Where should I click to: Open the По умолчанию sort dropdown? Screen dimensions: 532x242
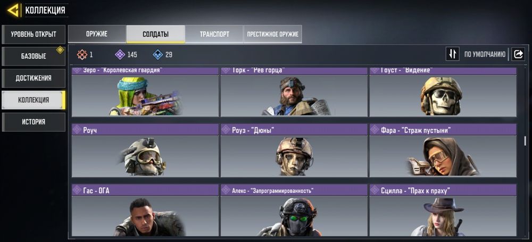tap(485, 54)
